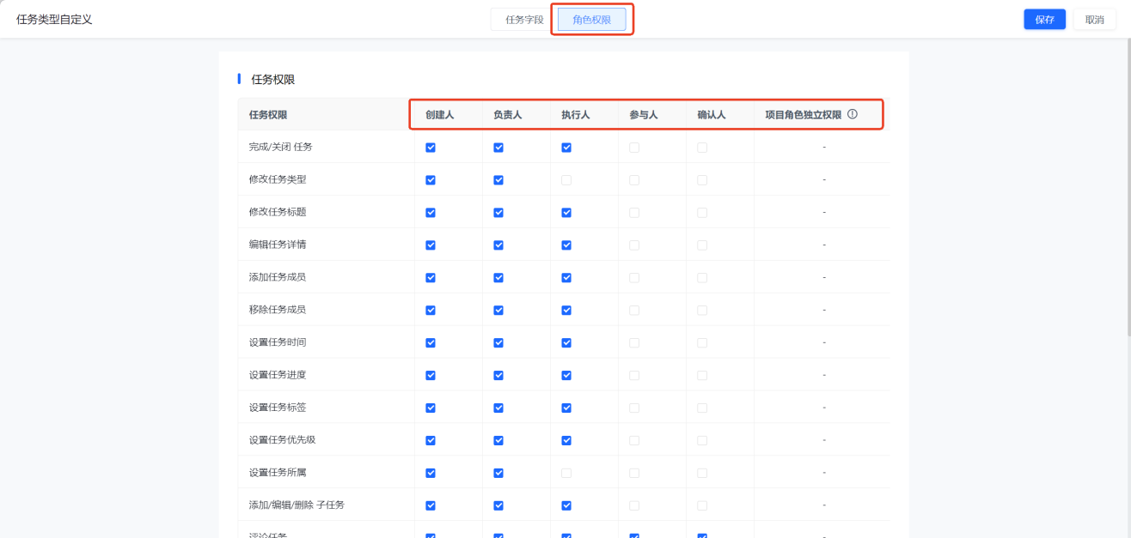Uncheck 创建人 for 添加/编辑/删除 子任务

coord(431,505)
